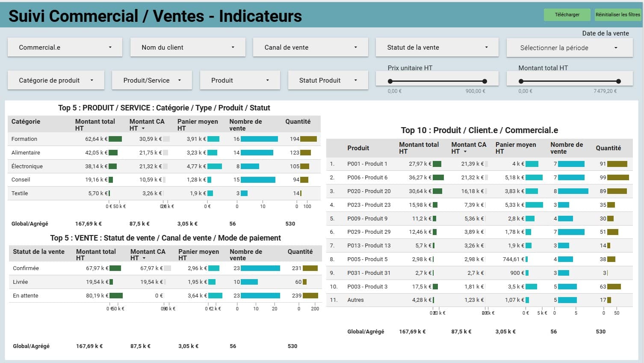Click Quantité header in Top 10 table
The width and height of the screenshot is (644, 363).
pos(608,148)
